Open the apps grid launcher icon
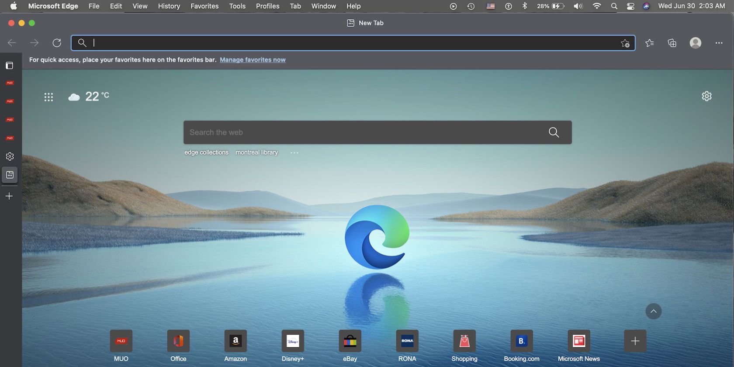 pos(48,97)
